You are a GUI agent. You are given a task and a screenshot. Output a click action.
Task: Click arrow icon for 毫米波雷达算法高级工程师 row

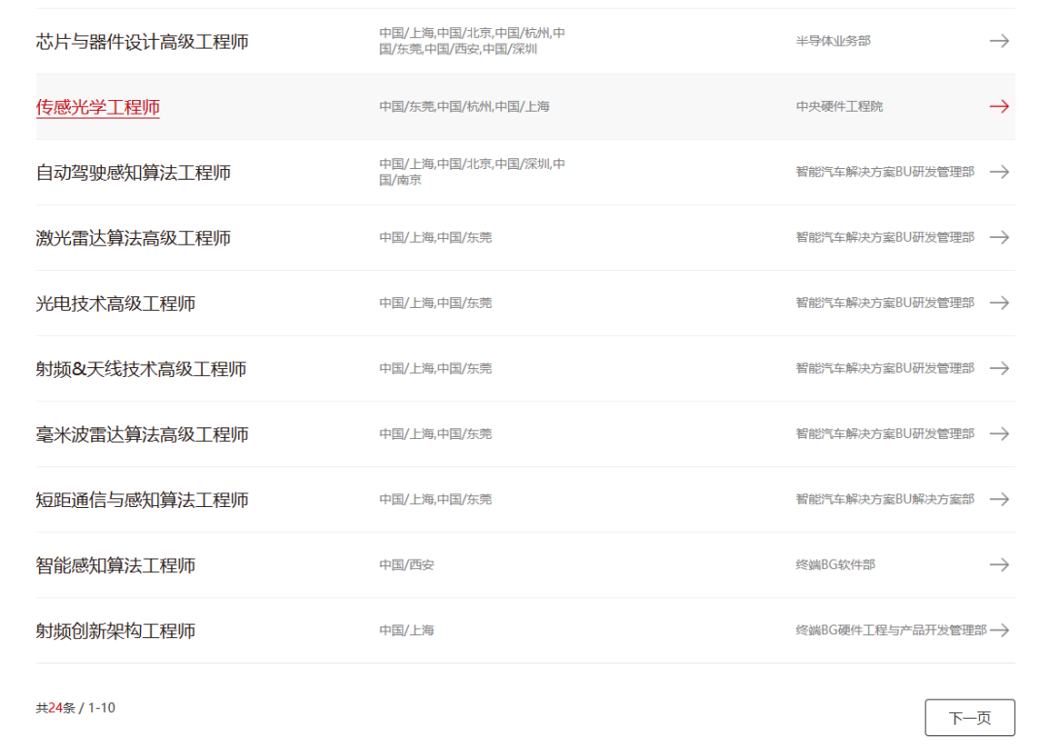click(999, 434)
